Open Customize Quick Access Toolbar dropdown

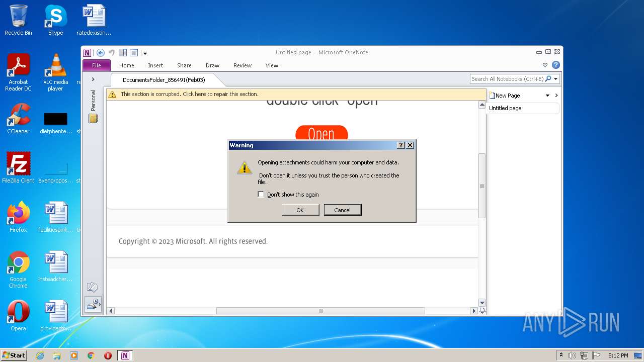tap(145, 53)
